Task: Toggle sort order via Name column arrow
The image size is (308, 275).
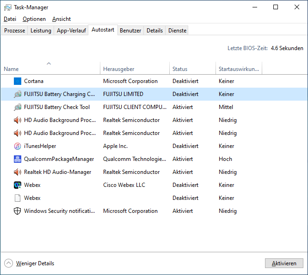Action: pyautogui.click(x=49, y=64)
